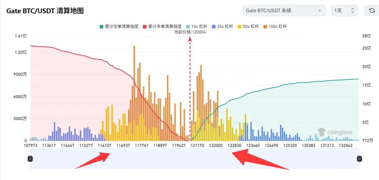Click the x-axis label 121170
This screenshot has width=379, height=180.
click(x=197, y=146)
